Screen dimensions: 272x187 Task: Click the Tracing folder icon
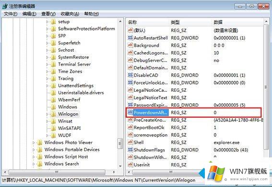click(53, 78)
